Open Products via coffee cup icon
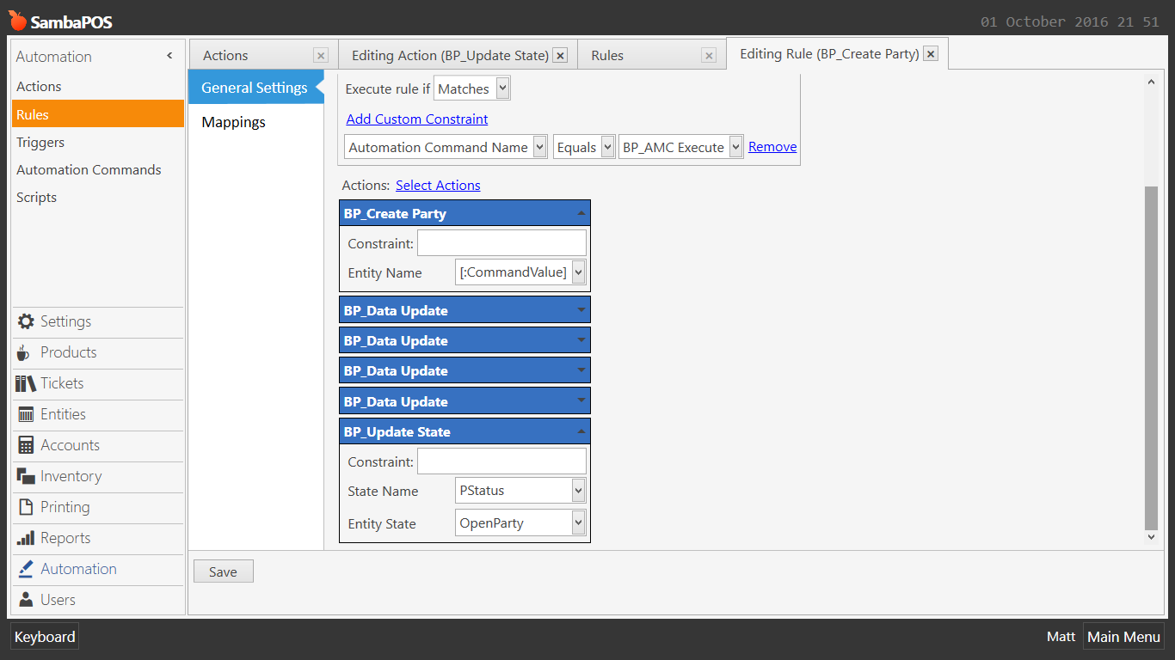This screenshot has height=660, width=1175. 24,352
